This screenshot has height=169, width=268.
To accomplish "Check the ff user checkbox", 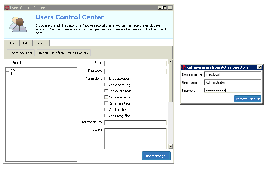I will (7, 74).
